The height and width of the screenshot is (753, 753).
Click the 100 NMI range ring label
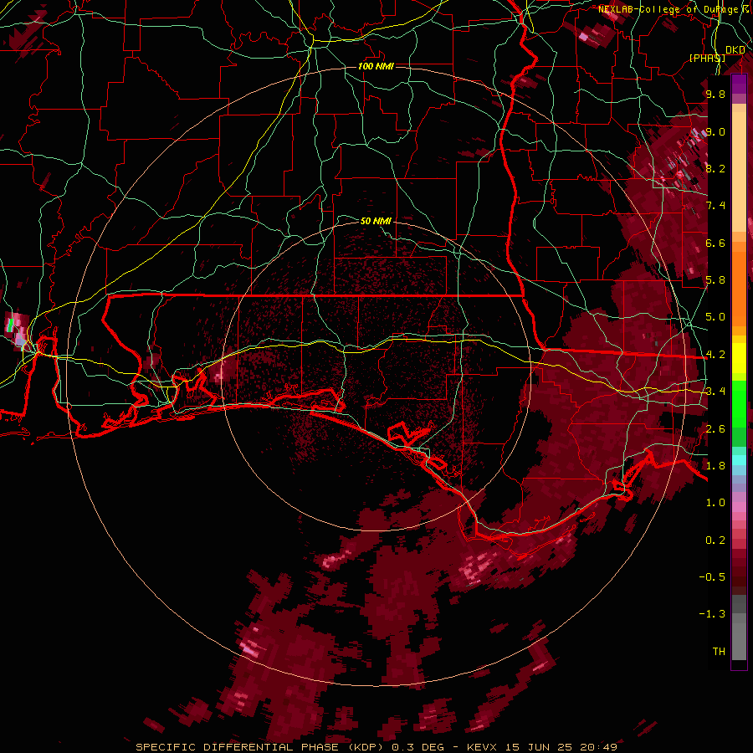(376, 66)
